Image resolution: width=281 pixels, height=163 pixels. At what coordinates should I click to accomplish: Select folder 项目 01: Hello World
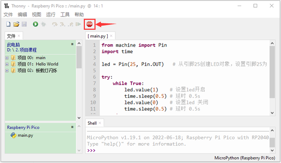(x=38, y=64)
